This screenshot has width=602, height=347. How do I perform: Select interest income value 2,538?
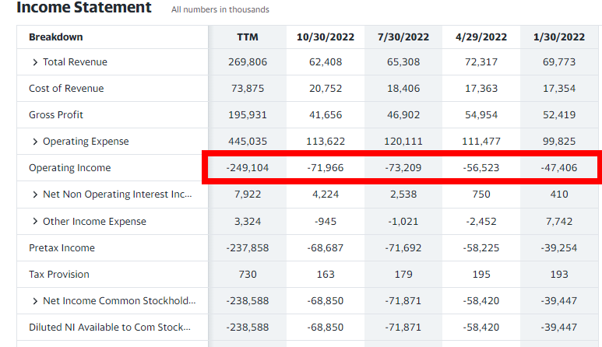[x=403, y=195]
